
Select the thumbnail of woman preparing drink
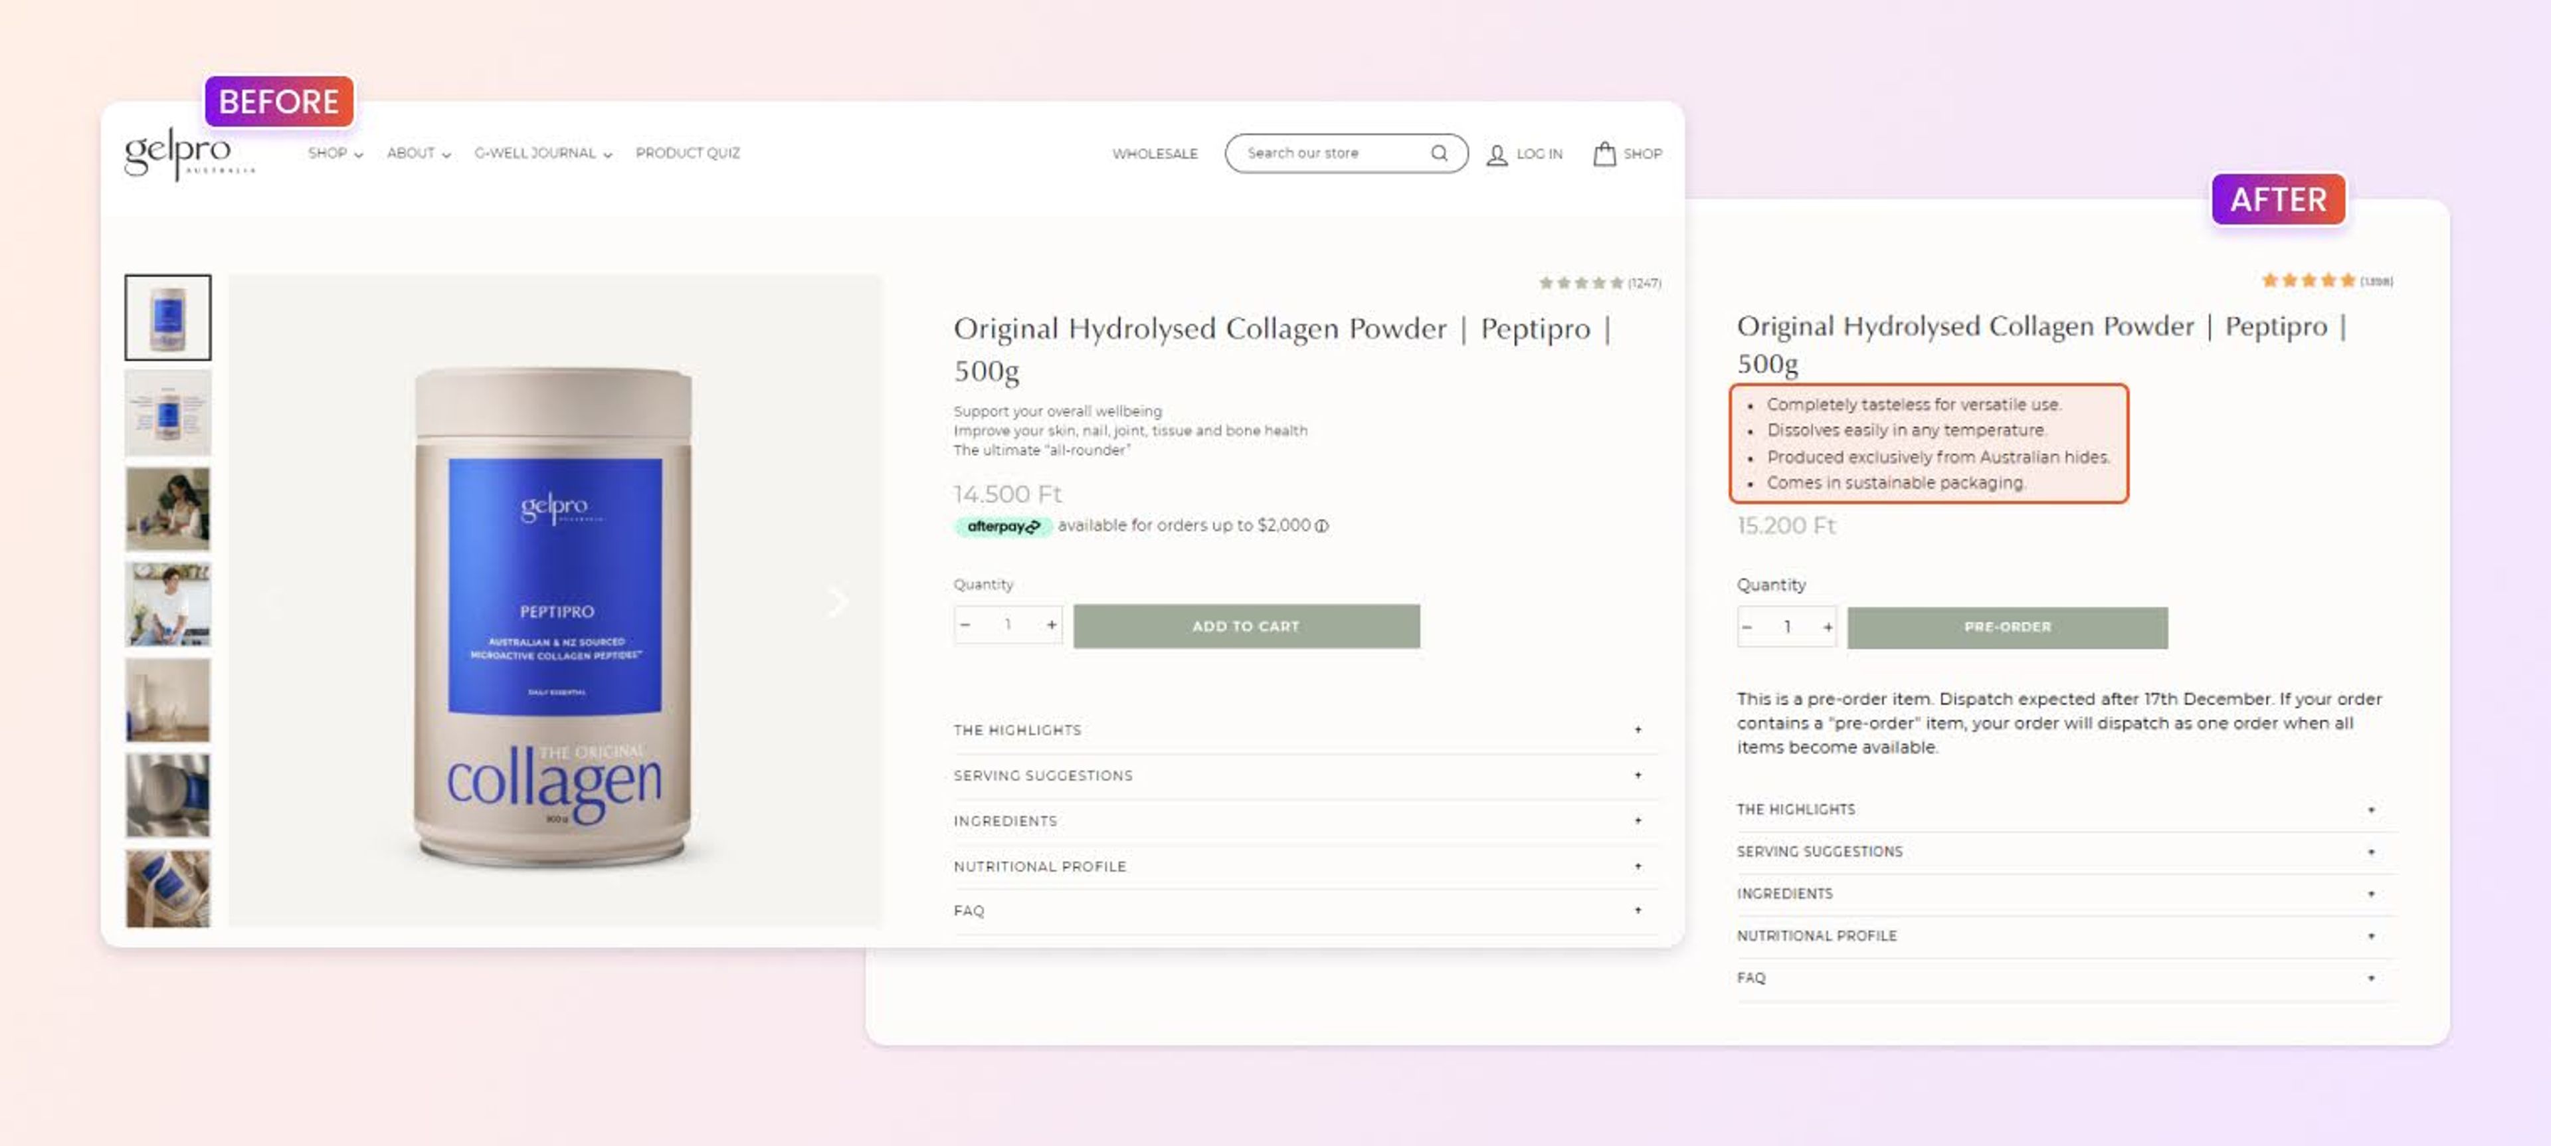[167, 509]
